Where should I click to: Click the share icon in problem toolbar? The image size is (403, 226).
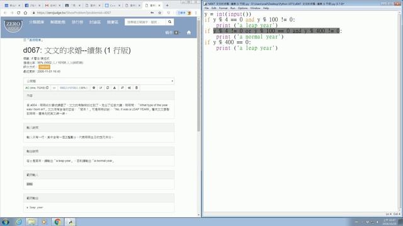[129, 88]
